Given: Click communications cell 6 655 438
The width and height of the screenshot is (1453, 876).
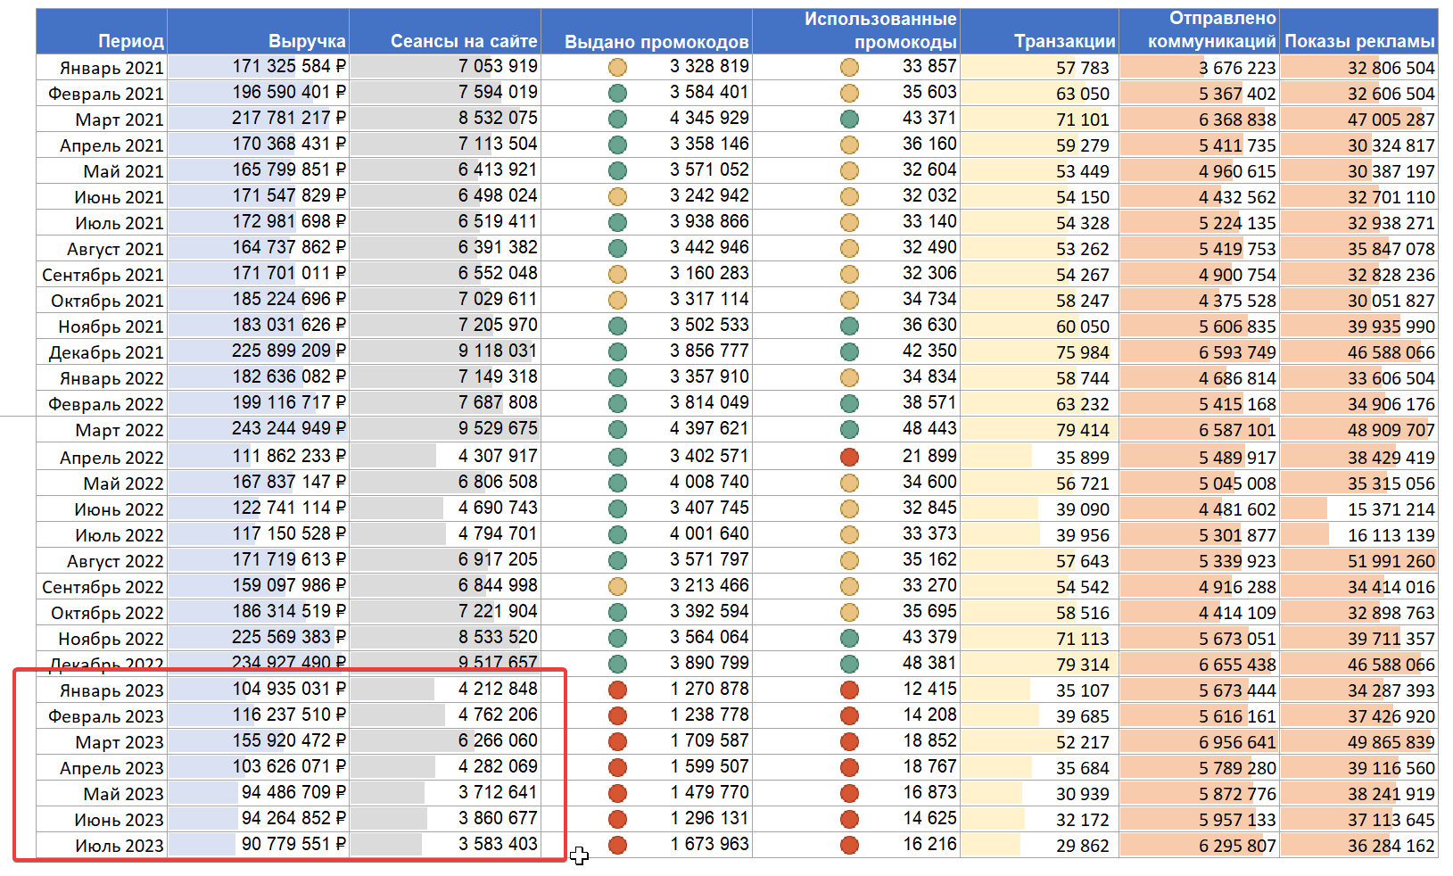Looking at the screenshot, I should coord(1200,665).
